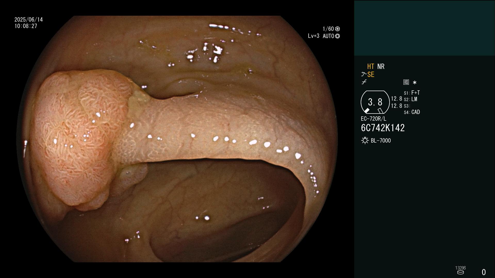Click the settings sliders icon
Viewport: 495px width, 278px height.
tap(406, 82)
